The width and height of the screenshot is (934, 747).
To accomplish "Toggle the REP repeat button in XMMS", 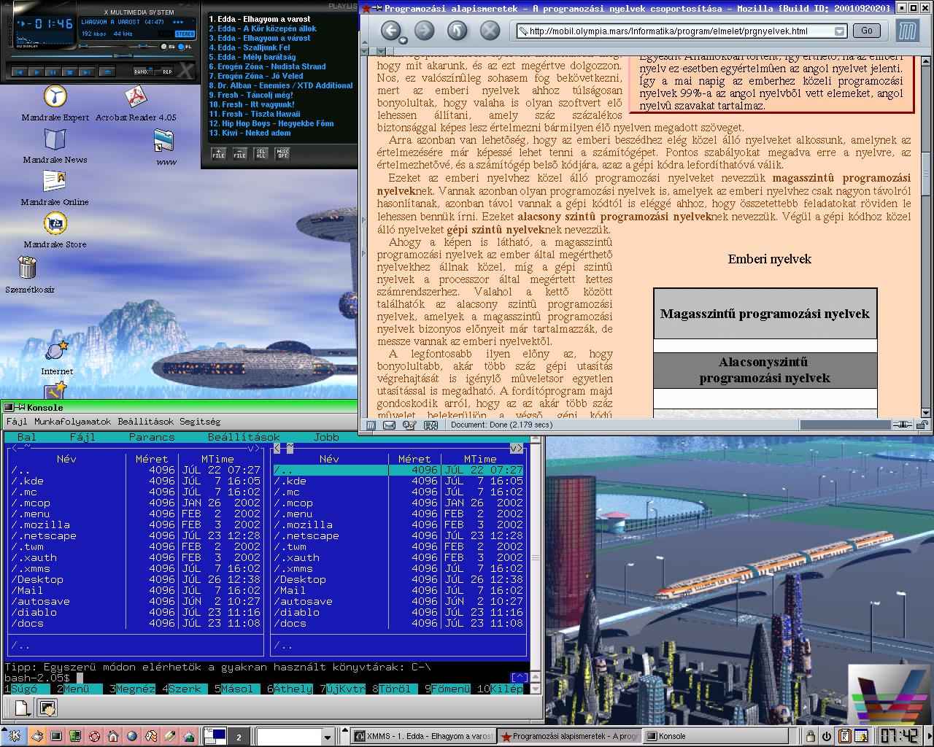I will [x=166, y=71].
